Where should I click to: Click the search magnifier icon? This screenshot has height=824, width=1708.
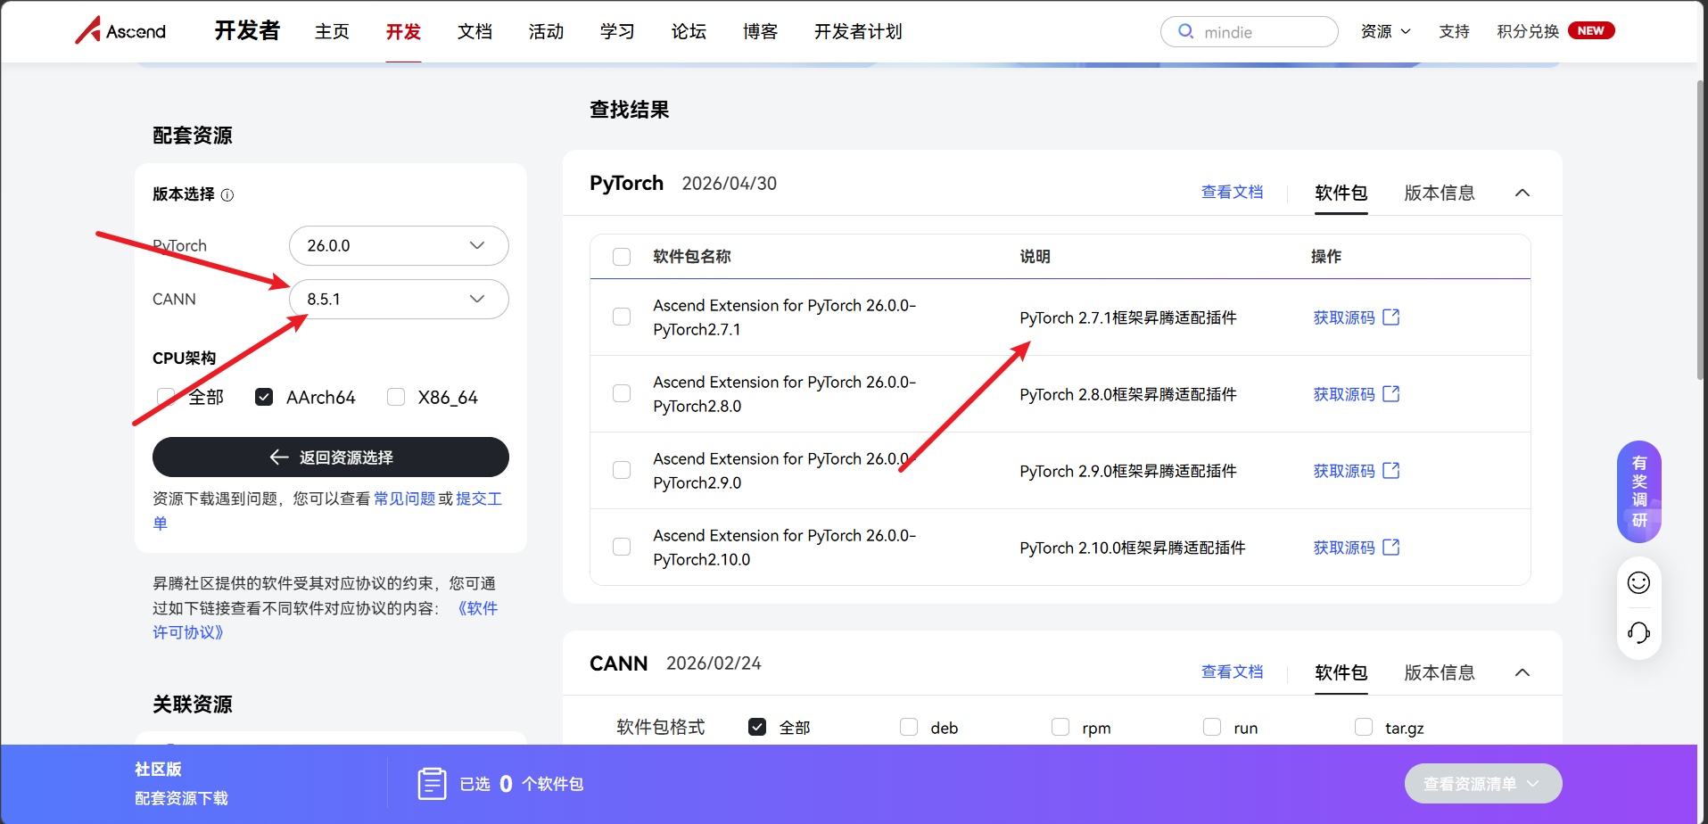[x=1185, y=31]
